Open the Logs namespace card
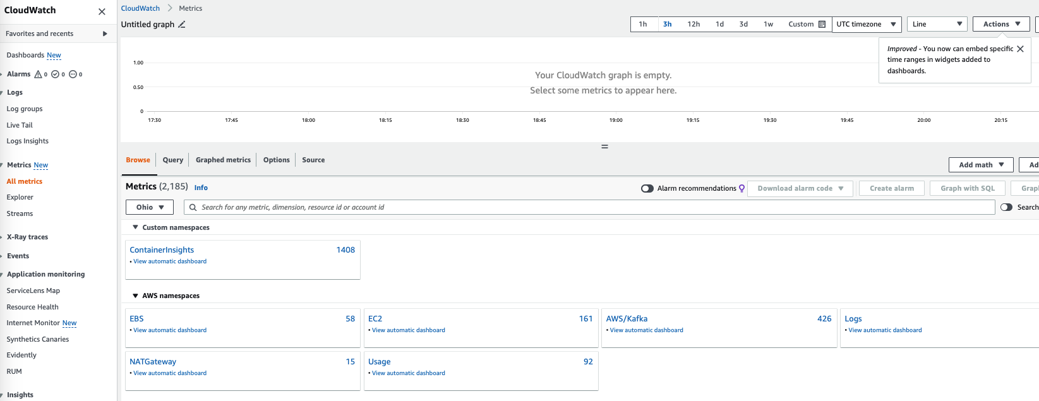The image size is (1039, 401). 853,319
